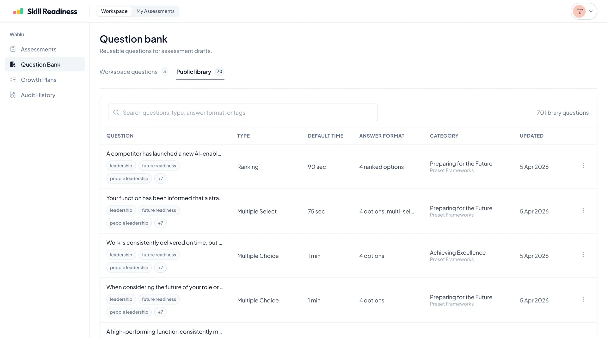Click the Wahlu workspace name
The height and width of the screenshot is (338, 607).
pyautogui.click(x=17, y=34)
